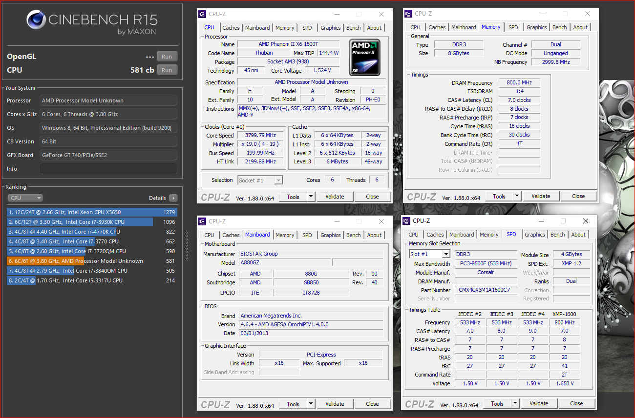
Task: Click Validate in CPU-Z Memory window
Action: coord(541,196)
